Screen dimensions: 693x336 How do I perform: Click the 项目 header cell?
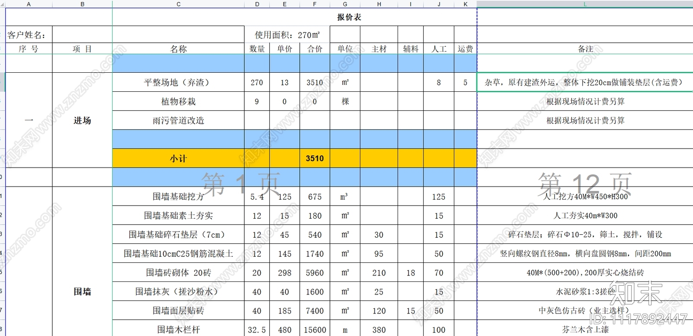82,48
